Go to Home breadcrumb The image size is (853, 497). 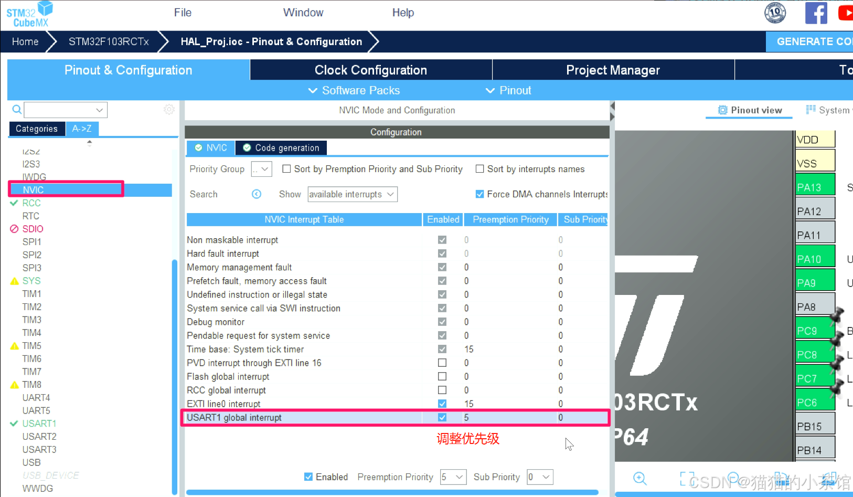[x=25, y=41]
